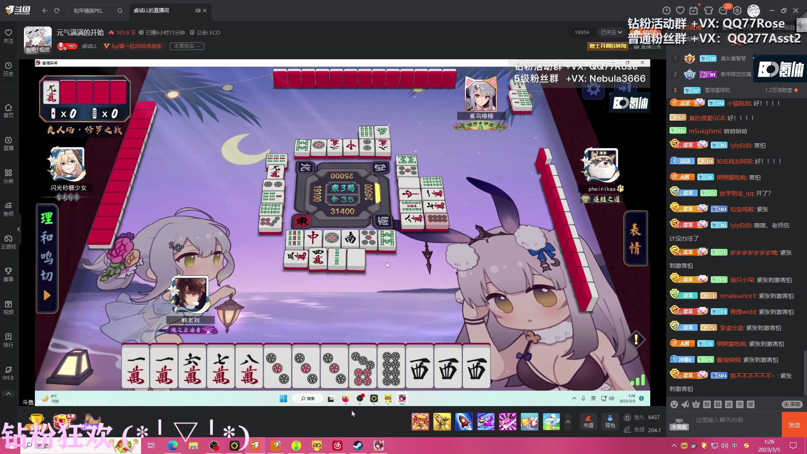
Task: Type area: click chat input 这里输入聊天内容
Action: [x=736, y=420]
